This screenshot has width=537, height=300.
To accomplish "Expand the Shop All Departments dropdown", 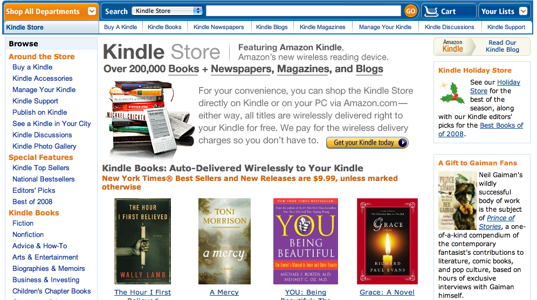I will [92, 11].
